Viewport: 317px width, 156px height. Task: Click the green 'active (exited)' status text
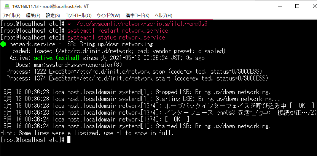click(x=57, y=58)
